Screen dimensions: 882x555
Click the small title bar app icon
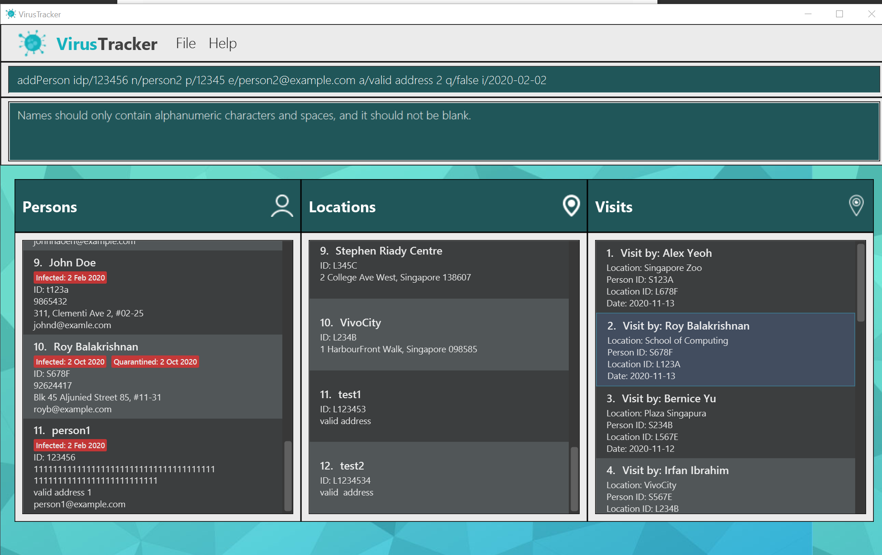10,14
